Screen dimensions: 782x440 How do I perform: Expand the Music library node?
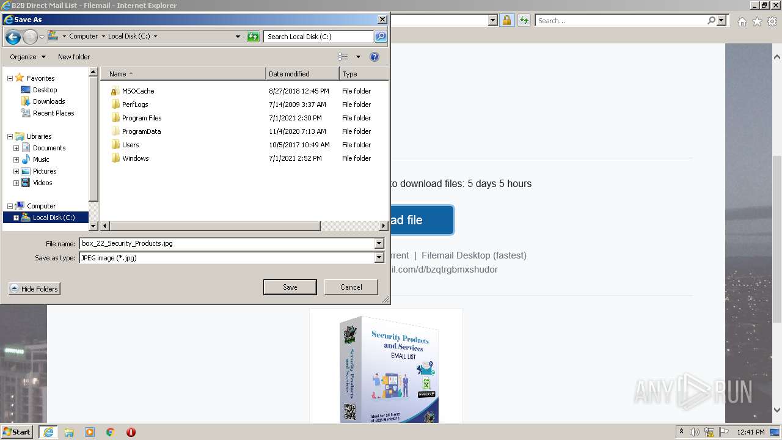tap(16, 159)
